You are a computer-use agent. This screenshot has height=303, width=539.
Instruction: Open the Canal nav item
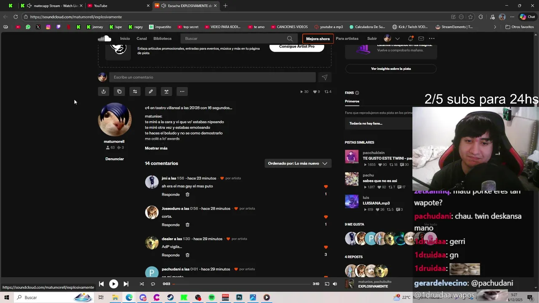coord(141,38)
